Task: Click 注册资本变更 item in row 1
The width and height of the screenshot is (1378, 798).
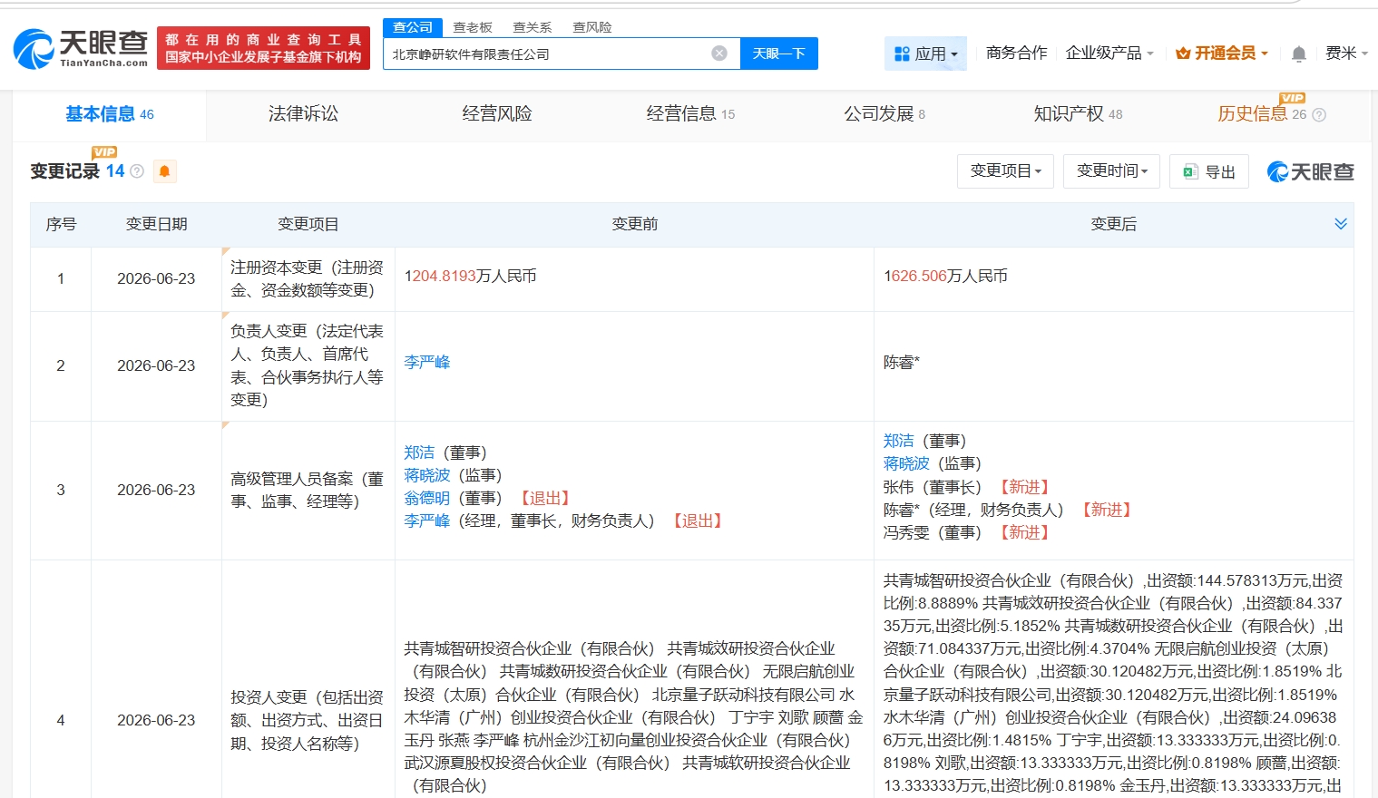Action: [x=307, y=278]
